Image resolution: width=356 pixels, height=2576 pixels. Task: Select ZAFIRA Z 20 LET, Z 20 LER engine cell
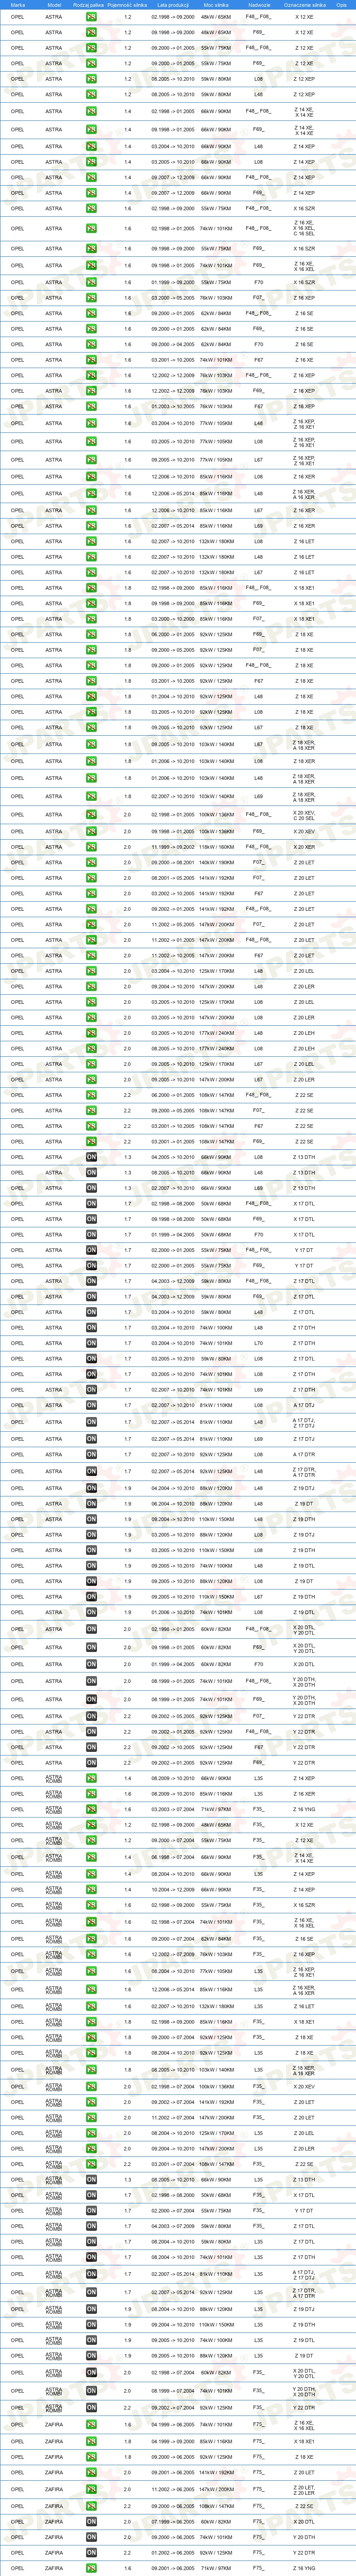point(304,2489)
